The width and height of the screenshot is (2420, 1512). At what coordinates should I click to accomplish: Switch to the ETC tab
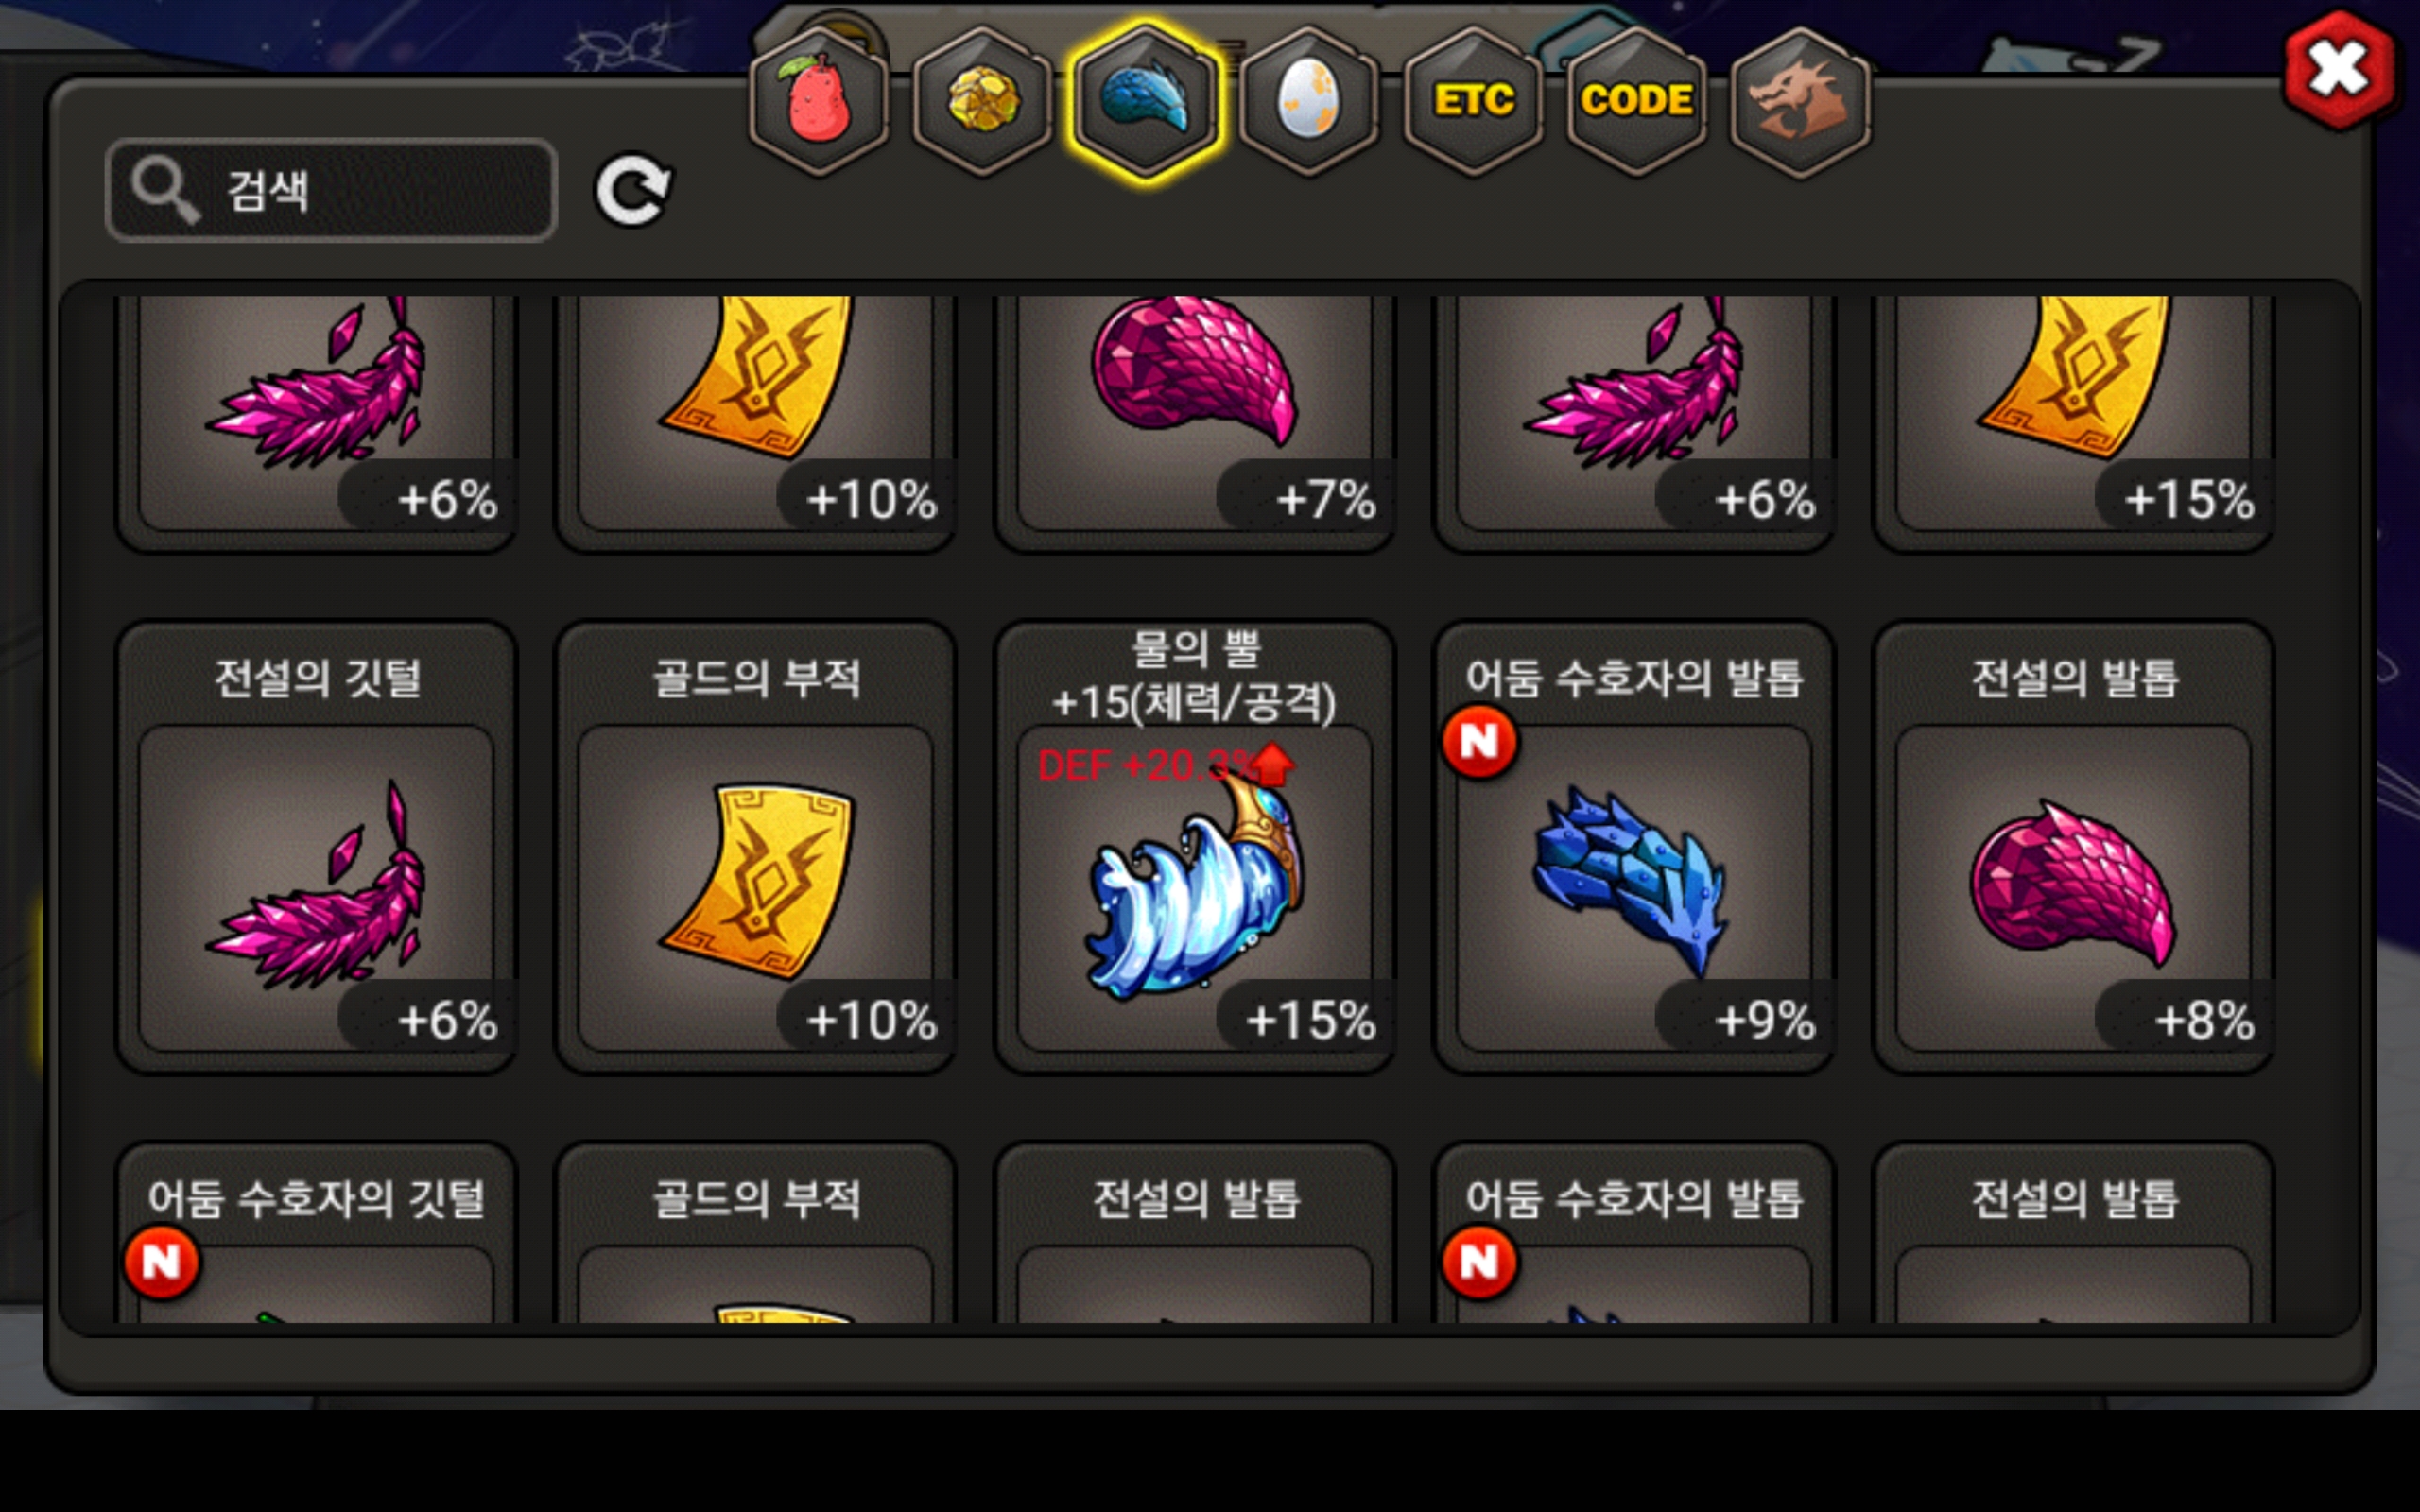[1473, 100]
